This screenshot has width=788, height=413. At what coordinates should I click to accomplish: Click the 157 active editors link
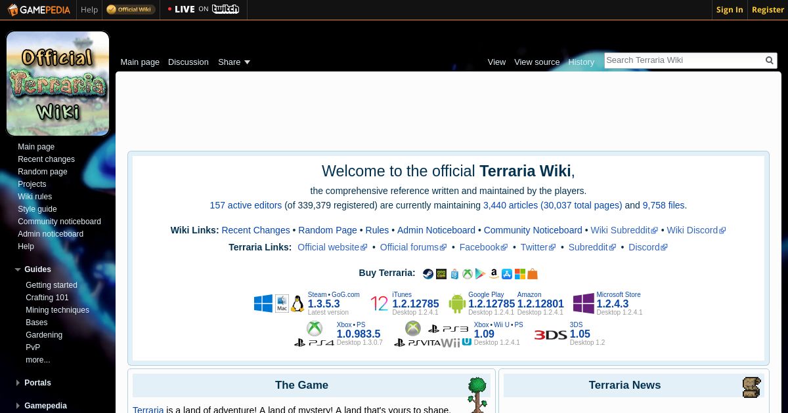[246, 205]
